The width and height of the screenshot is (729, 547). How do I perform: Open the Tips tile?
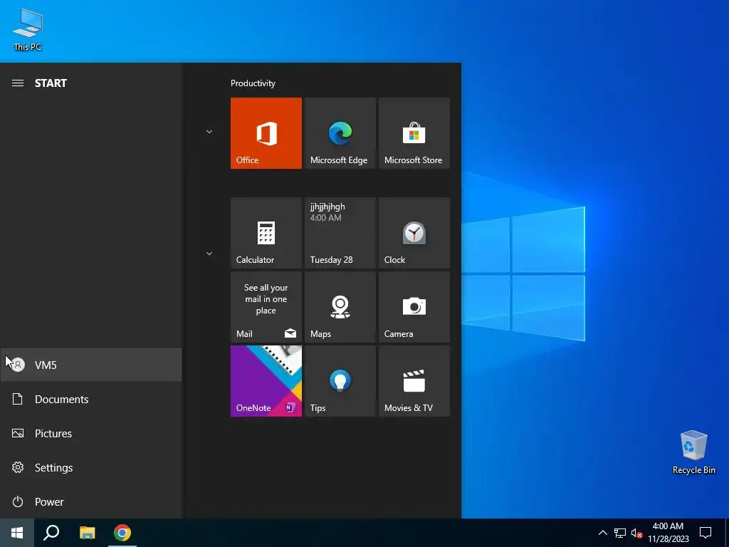(340, 381)
